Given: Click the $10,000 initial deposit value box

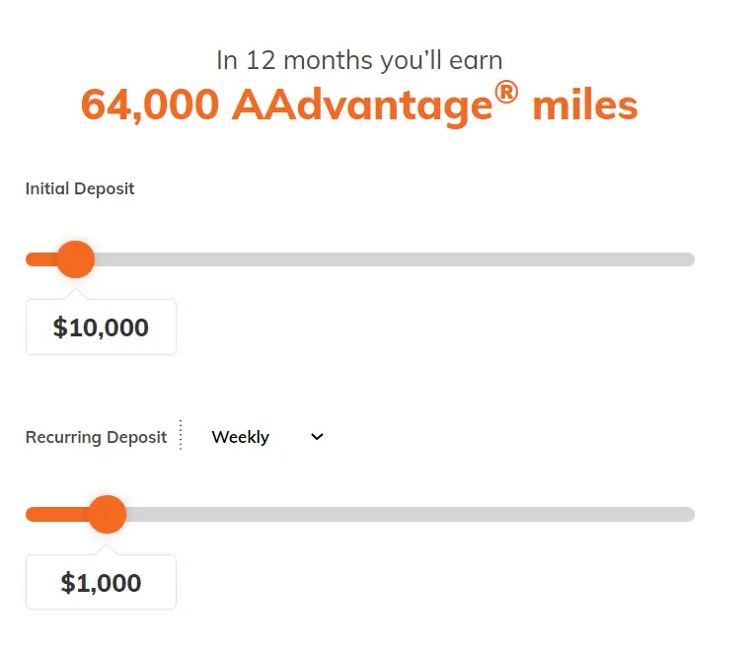Looking at the screenshot, I should pyautogui.click(x=101, y=326).
